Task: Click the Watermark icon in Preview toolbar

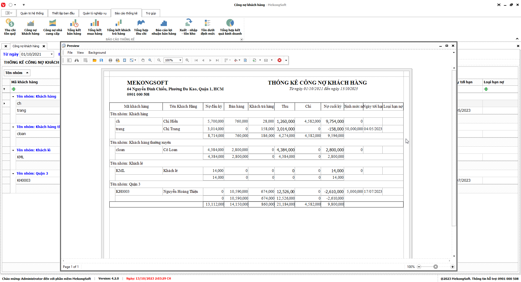Action: click(245, 60)
